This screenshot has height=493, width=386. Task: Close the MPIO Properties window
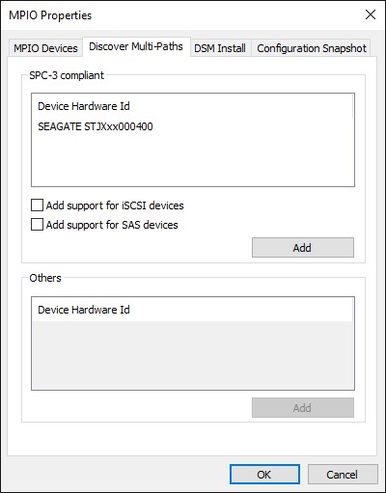371,14
